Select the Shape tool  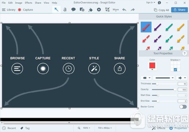[x=82, y=10]
